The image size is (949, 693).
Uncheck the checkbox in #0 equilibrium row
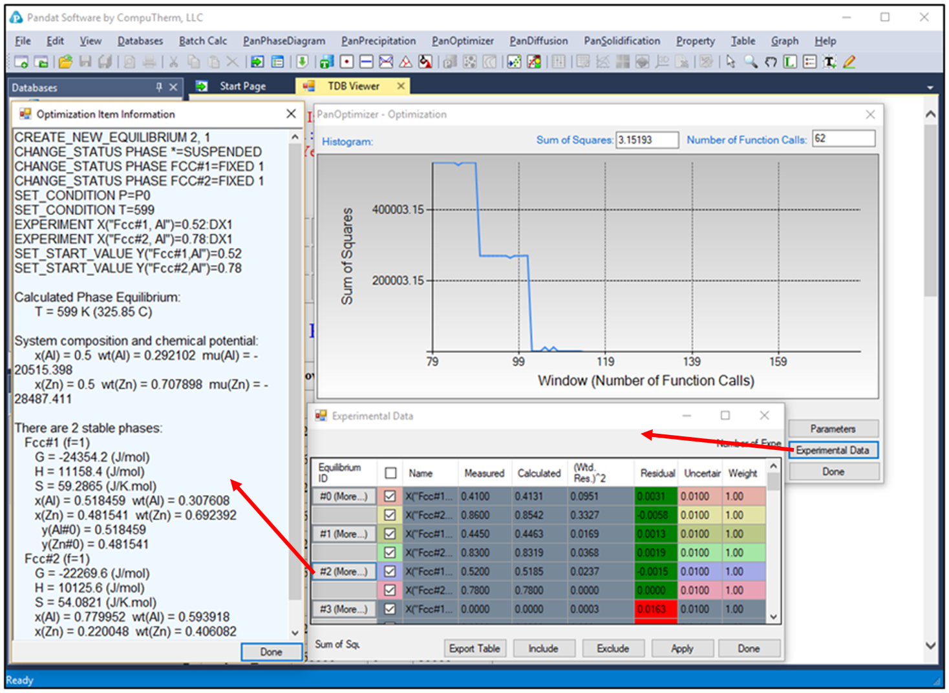[390, 496]
